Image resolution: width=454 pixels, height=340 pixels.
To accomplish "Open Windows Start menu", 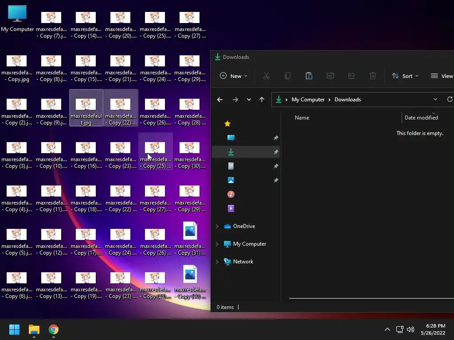I will pos(14,329).
